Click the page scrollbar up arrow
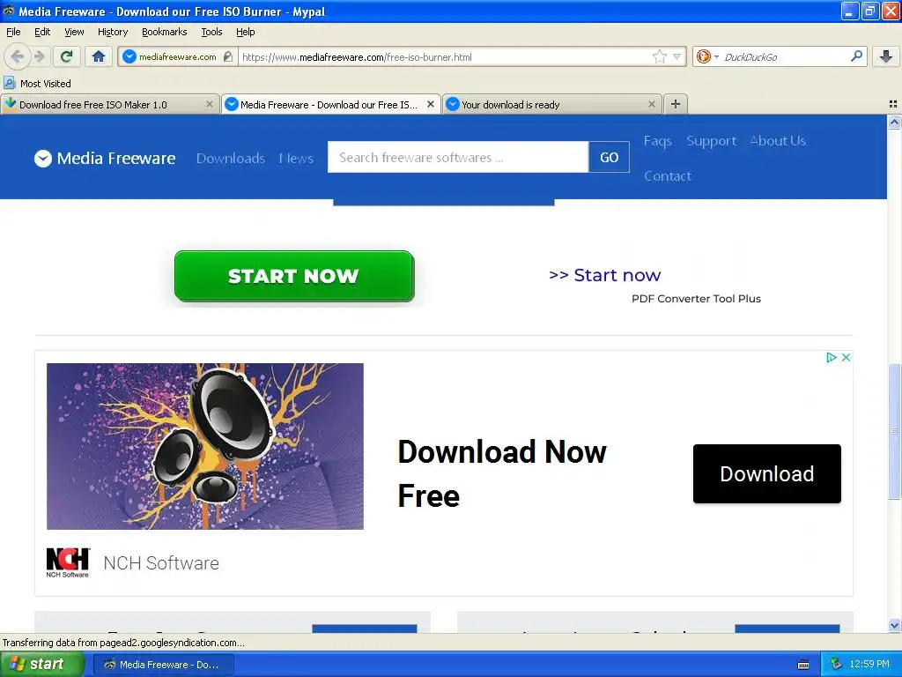Viewport: 902px width, 677px height. 894,122
